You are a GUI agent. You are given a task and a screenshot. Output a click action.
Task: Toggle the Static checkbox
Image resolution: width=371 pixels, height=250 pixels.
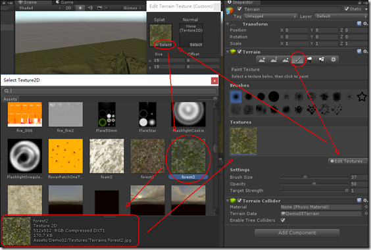click(x=347, y=9)
